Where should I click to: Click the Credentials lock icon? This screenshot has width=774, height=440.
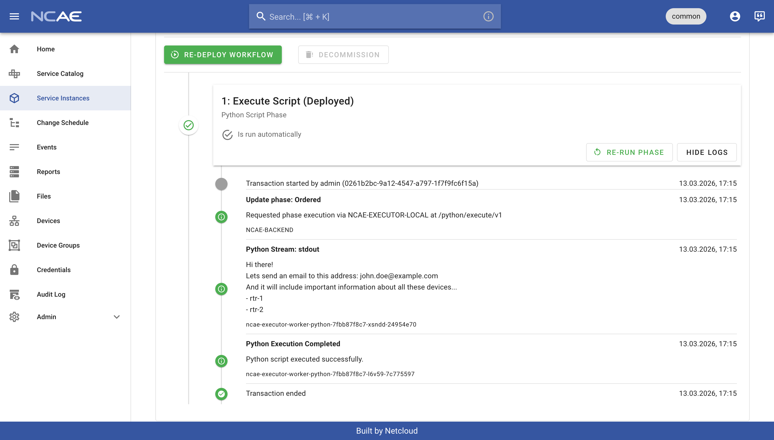pos(14,270)
